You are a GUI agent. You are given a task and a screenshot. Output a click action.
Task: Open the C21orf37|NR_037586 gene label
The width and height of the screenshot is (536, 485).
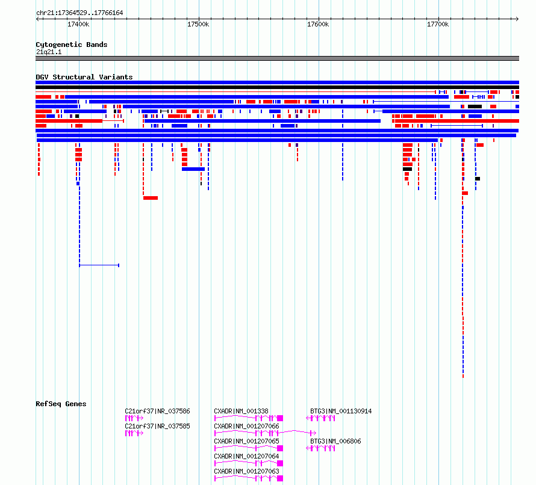(157, 411)
